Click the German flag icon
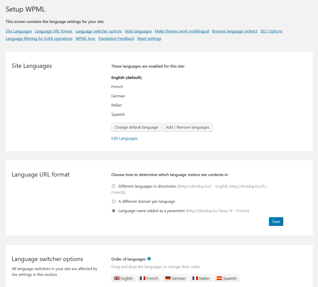Screen dimensions: 318x287 coord(168,278)
